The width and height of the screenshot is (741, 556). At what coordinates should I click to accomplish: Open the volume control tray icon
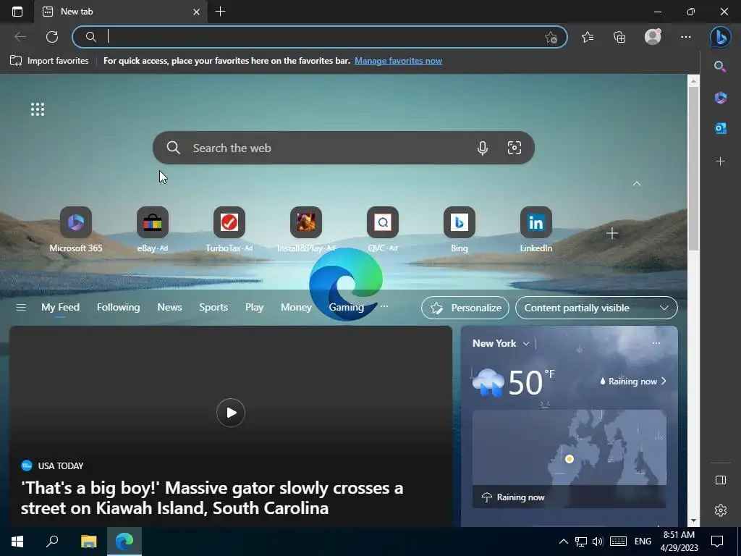point(598,542)
